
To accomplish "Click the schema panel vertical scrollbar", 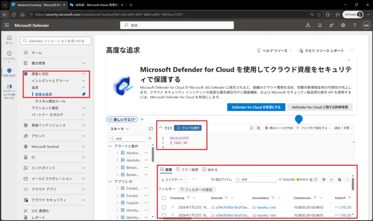I will point(153,154).
